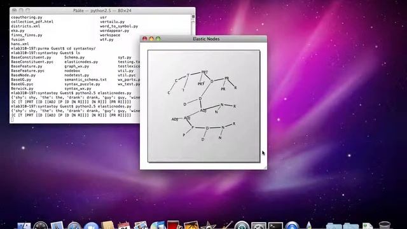Image resolution: width=407 pixels, height=229 pixels.
Task: Open Finder from the Dock
Action: pos(24,225)
